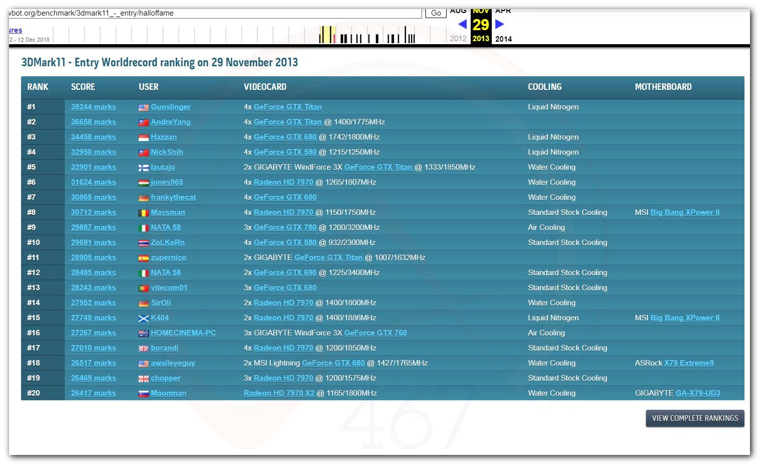Click the VIDEOCARD column header
The width and height of the screenshot is (759, 464).
[x=265, y=87]
